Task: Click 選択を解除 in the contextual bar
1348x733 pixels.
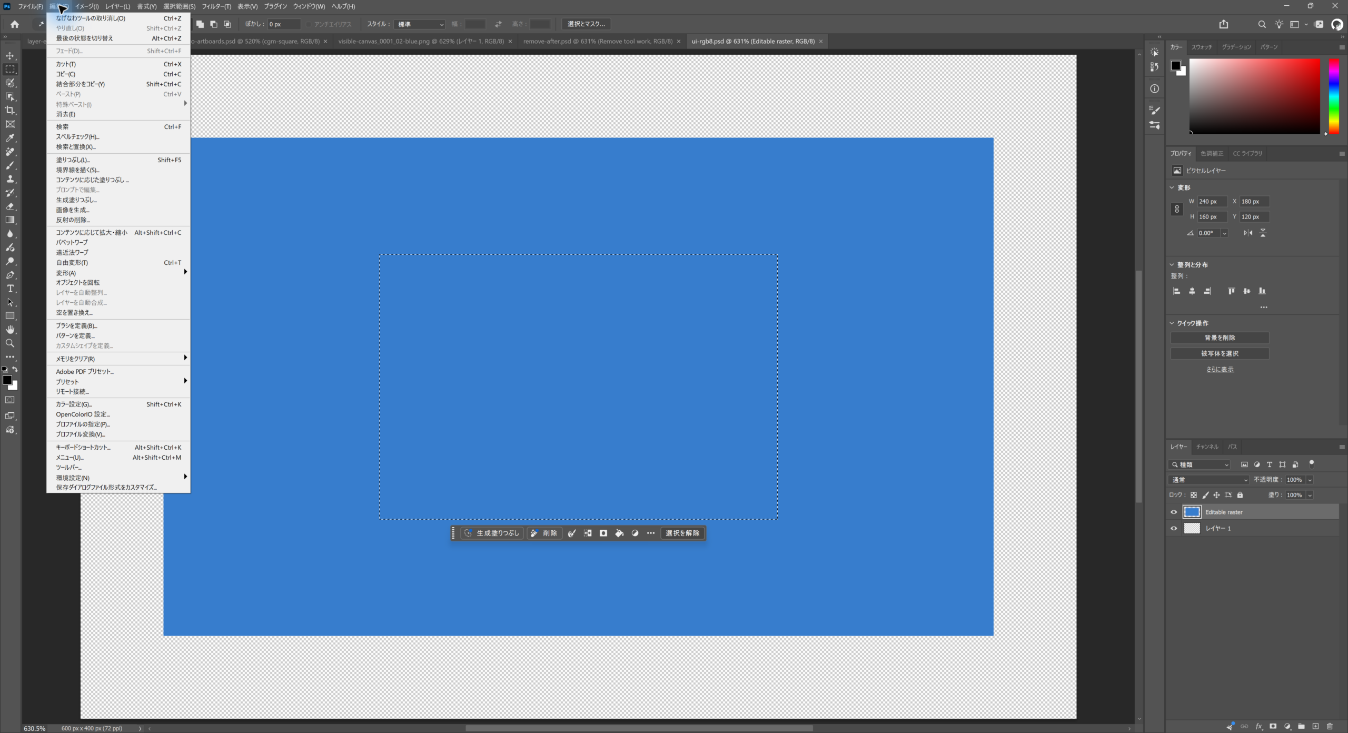Action: 682,533
